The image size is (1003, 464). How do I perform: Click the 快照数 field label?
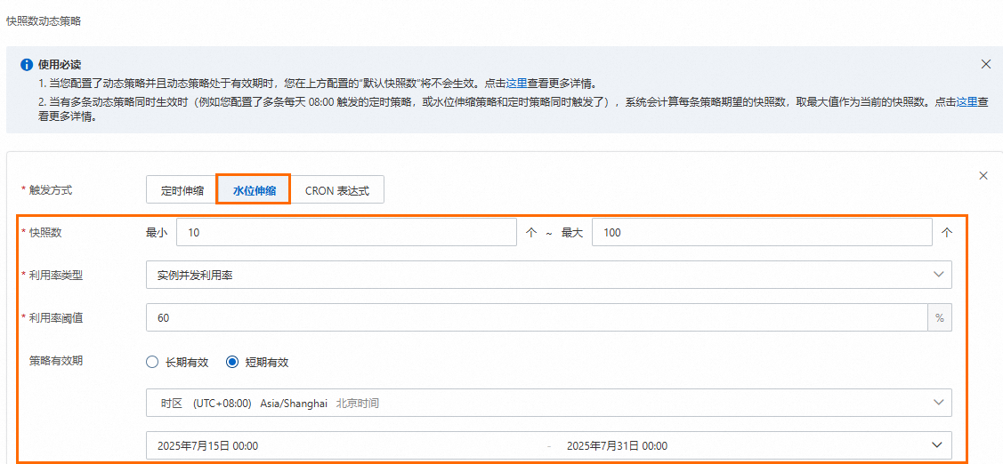(x=45, y=233)
